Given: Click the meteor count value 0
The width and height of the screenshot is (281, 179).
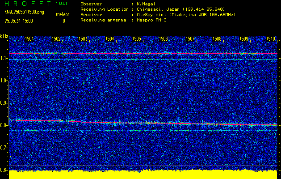Looking at the screenshot, I should click(64, 21).
